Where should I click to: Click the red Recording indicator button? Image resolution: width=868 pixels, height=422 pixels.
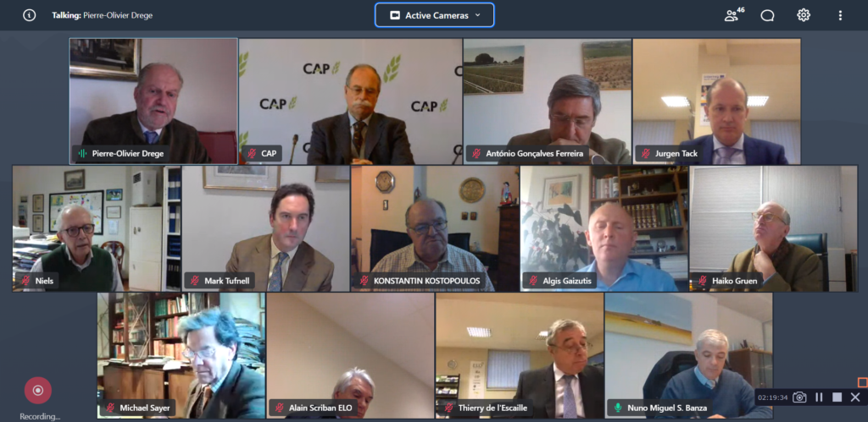[x=37, y=391]
